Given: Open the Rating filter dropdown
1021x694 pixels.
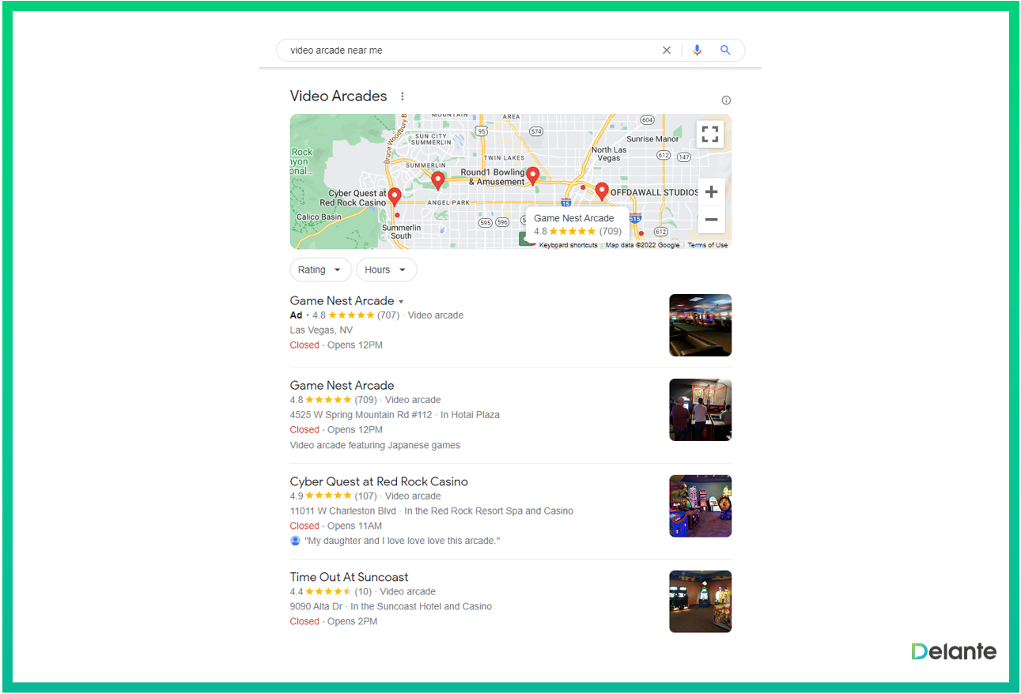Looking at the screenshot, I should [320, 270].
